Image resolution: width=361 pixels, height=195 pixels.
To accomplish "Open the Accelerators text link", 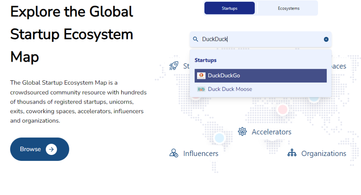I will [271, 132].
